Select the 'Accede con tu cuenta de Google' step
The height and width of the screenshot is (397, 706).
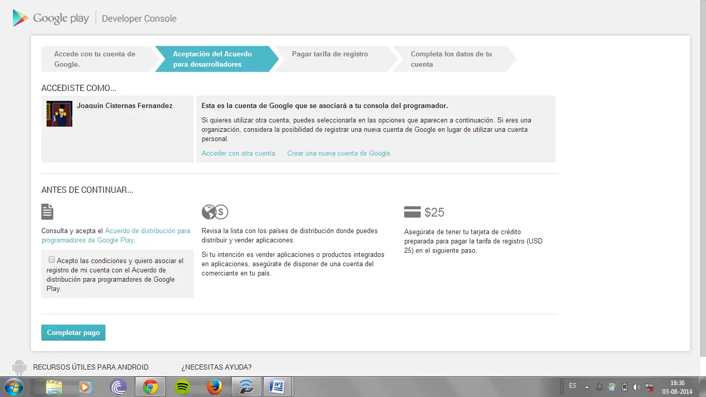click(x=98, y=59)
